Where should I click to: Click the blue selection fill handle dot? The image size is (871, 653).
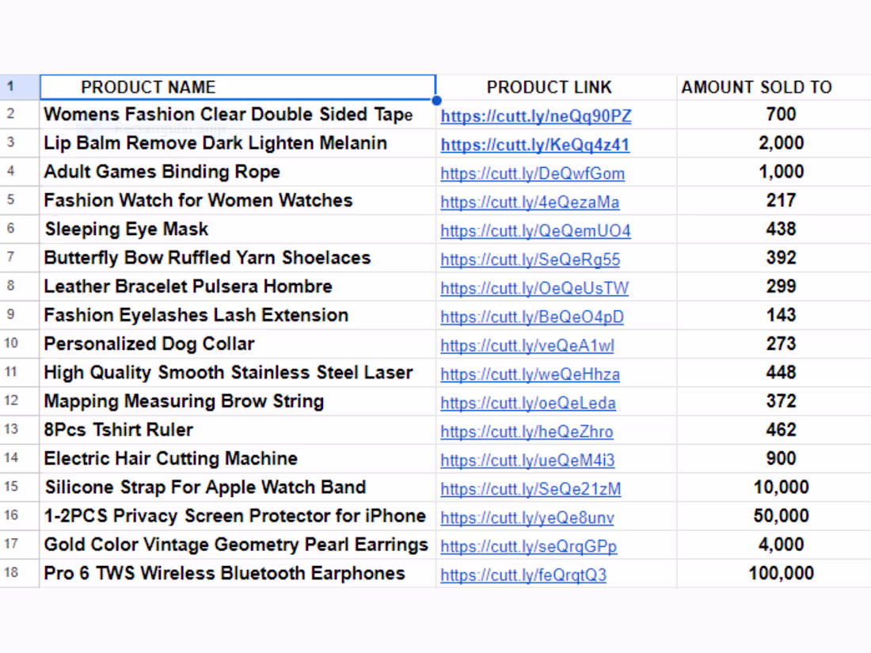[x=436, y=101]
